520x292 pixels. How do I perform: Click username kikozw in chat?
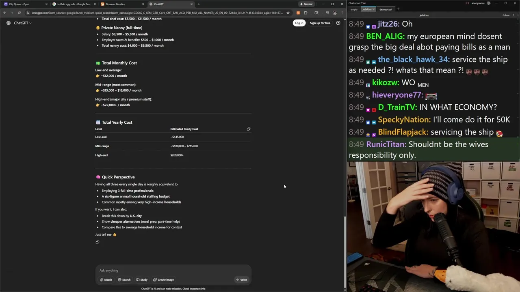(x=386, y=82)
